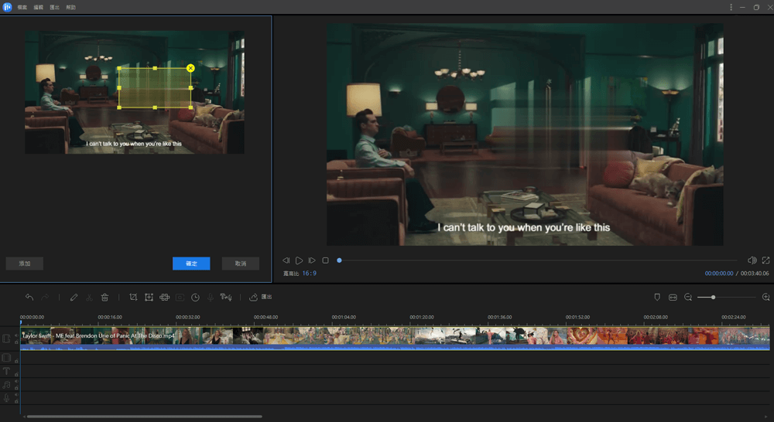Mute the preview volume speaker
Screen dimensions: 774x422
pos(752,261)
